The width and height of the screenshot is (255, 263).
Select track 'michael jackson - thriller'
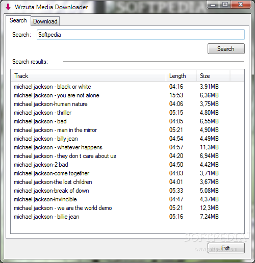[43, 113]
